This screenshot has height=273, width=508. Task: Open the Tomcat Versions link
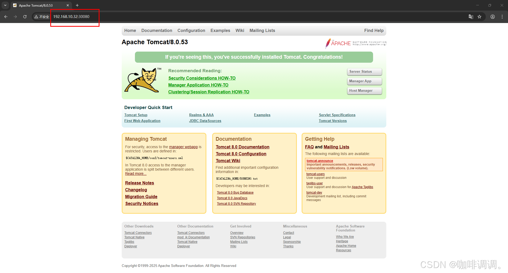pos(333,121)
